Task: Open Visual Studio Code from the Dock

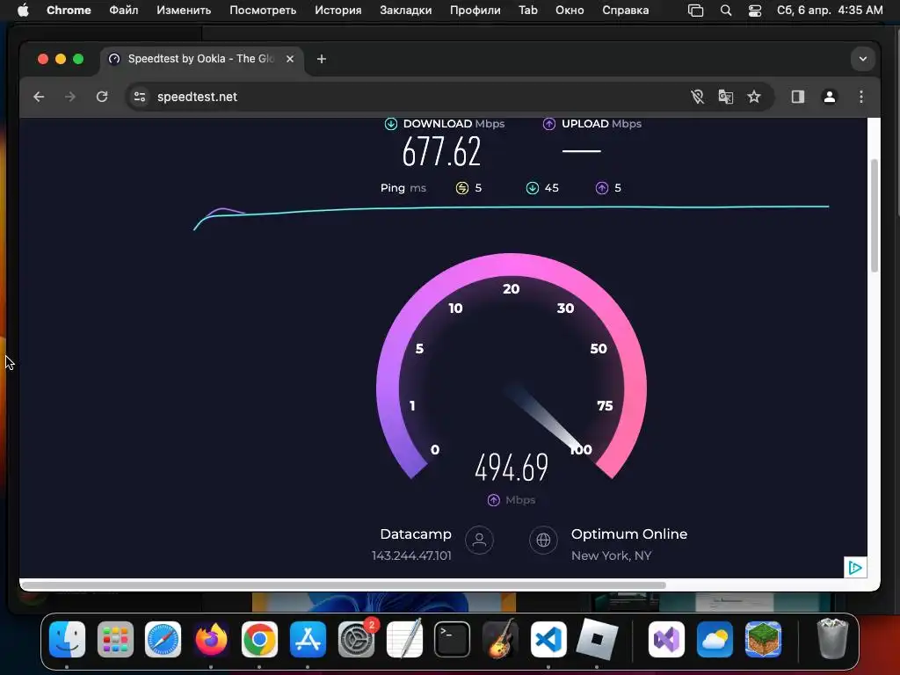Action: pos(548,640)
